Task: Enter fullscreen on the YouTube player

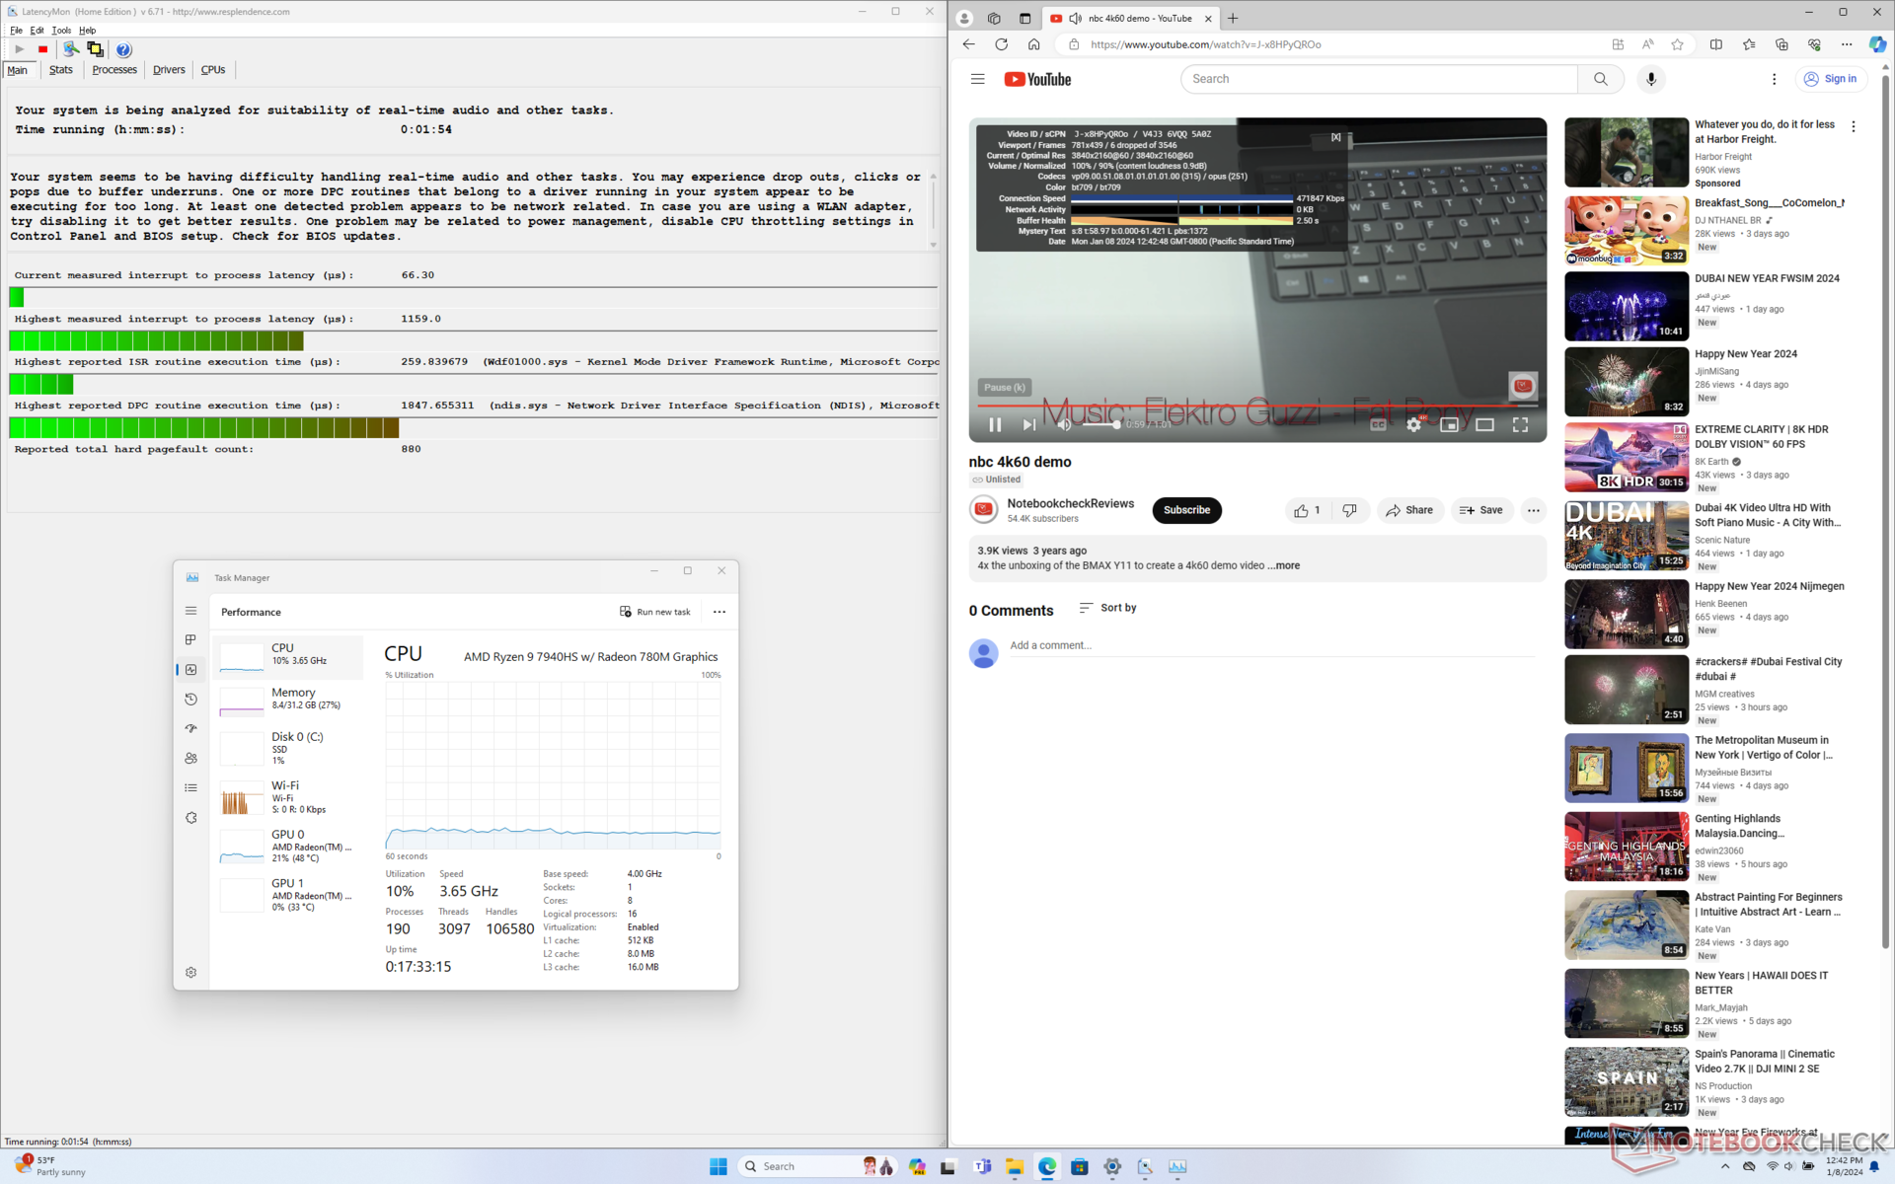Action: click(x=1520, y=424)
